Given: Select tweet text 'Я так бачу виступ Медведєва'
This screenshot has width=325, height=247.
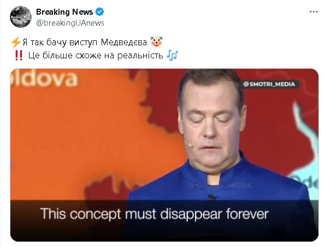Looking at the screenshot, I should (x=85, y=43).
